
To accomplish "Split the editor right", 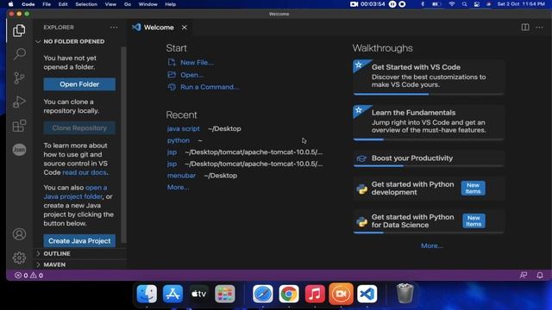I will click(x=525, y=28).
